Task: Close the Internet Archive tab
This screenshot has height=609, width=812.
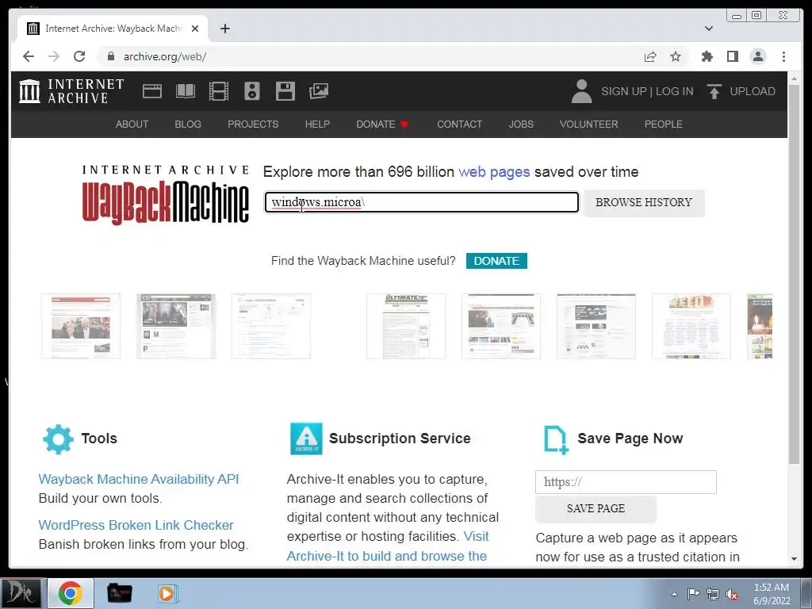Action: (x=195, y=29)
